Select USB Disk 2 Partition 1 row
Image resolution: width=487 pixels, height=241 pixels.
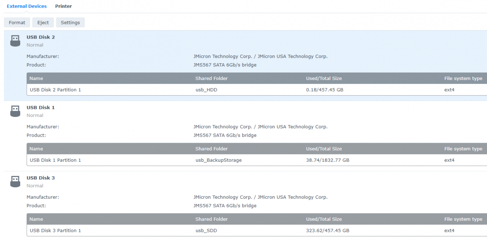[x=55, y=90]
